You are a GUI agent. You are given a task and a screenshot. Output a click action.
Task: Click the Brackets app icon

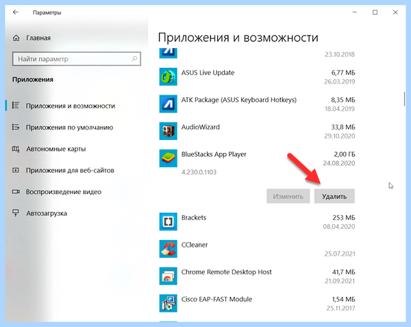coord(168,221)
